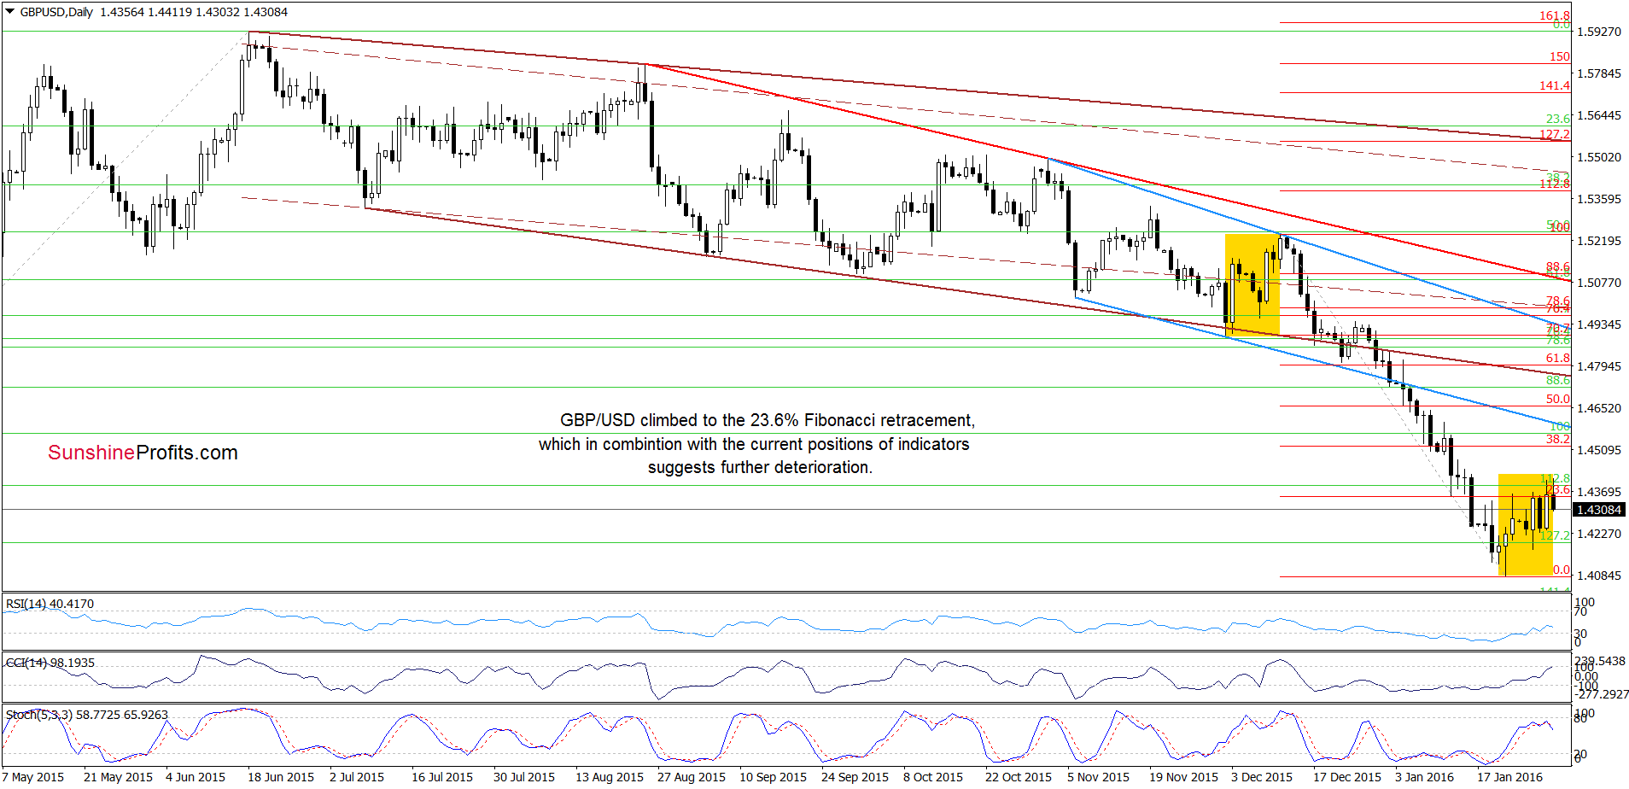The image size is (1629, 789).
Task: Select the 17 Jan 2016 date label
Action: 1510,777
